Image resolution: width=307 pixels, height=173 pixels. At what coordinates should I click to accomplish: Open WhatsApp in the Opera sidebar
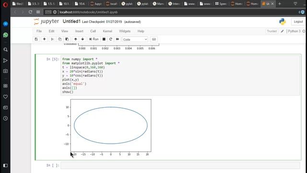pos(5,35)
